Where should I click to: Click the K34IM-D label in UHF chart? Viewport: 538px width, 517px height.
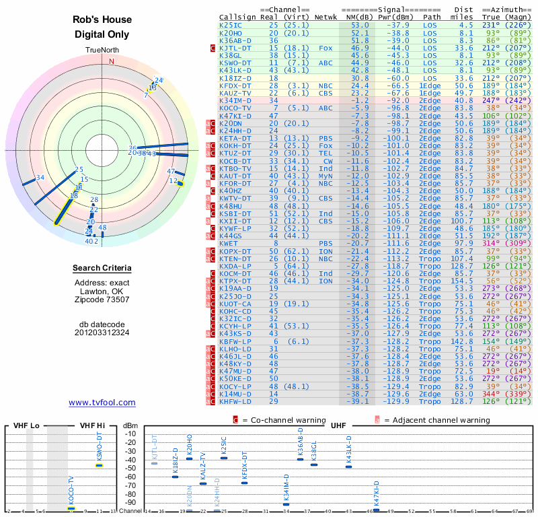(x=286, y=487)
